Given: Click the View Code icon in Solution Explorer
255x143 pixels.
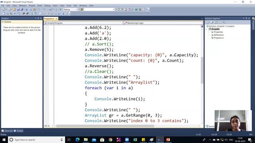Looking at the screenshot, I should click(x=220, y=22).
